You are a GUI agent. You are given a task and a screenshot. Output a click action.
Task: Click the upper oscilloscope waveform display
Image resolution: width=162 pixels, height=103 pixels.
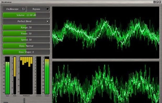click(106, 33)
